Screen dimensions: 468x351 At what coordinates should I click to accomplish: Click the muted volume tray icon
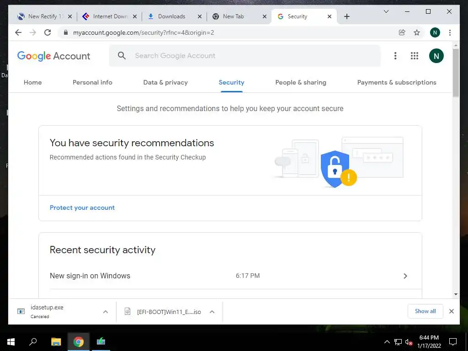(409, 342)
